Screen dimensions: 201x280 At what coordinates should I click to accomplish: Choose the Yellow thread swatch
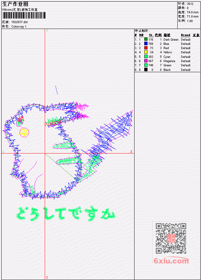click(146, 52)
